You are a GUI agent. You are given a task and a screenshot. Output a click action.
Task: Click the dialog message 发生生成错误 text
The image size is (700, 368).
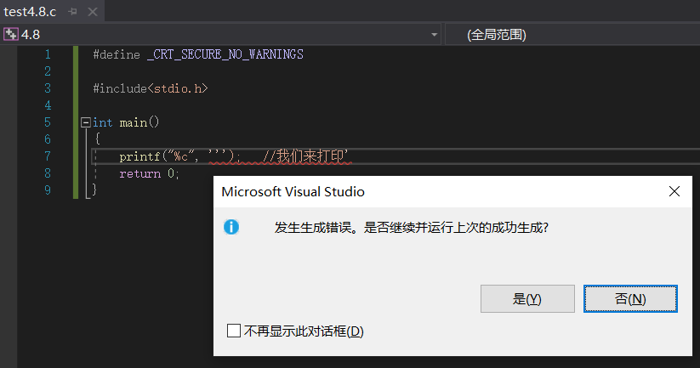411,228
